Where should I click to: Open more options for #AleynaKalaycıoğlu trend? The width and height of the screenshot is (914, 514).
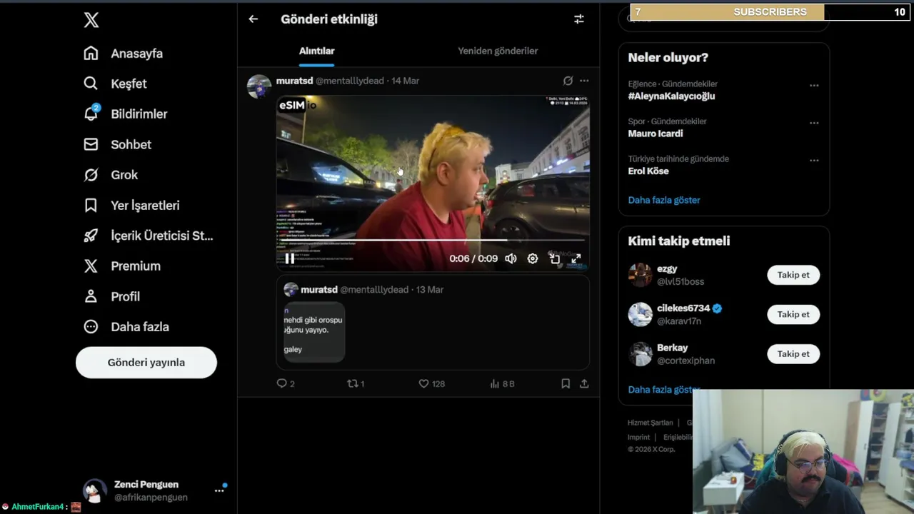(814, 85)
